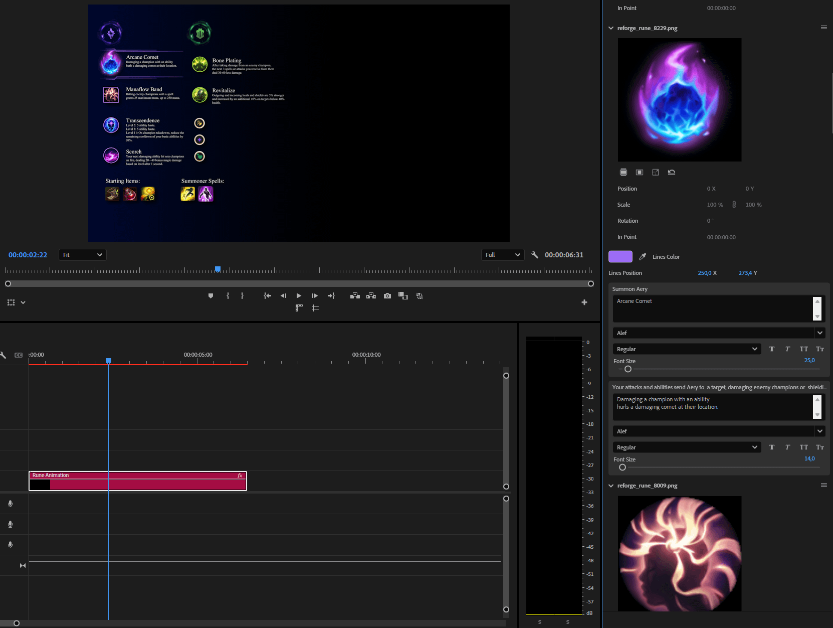Viewport: 833px width, 628px height.
Task: Click the Faux Bold button for Arcane Comet title
Action: click(772, 349)
